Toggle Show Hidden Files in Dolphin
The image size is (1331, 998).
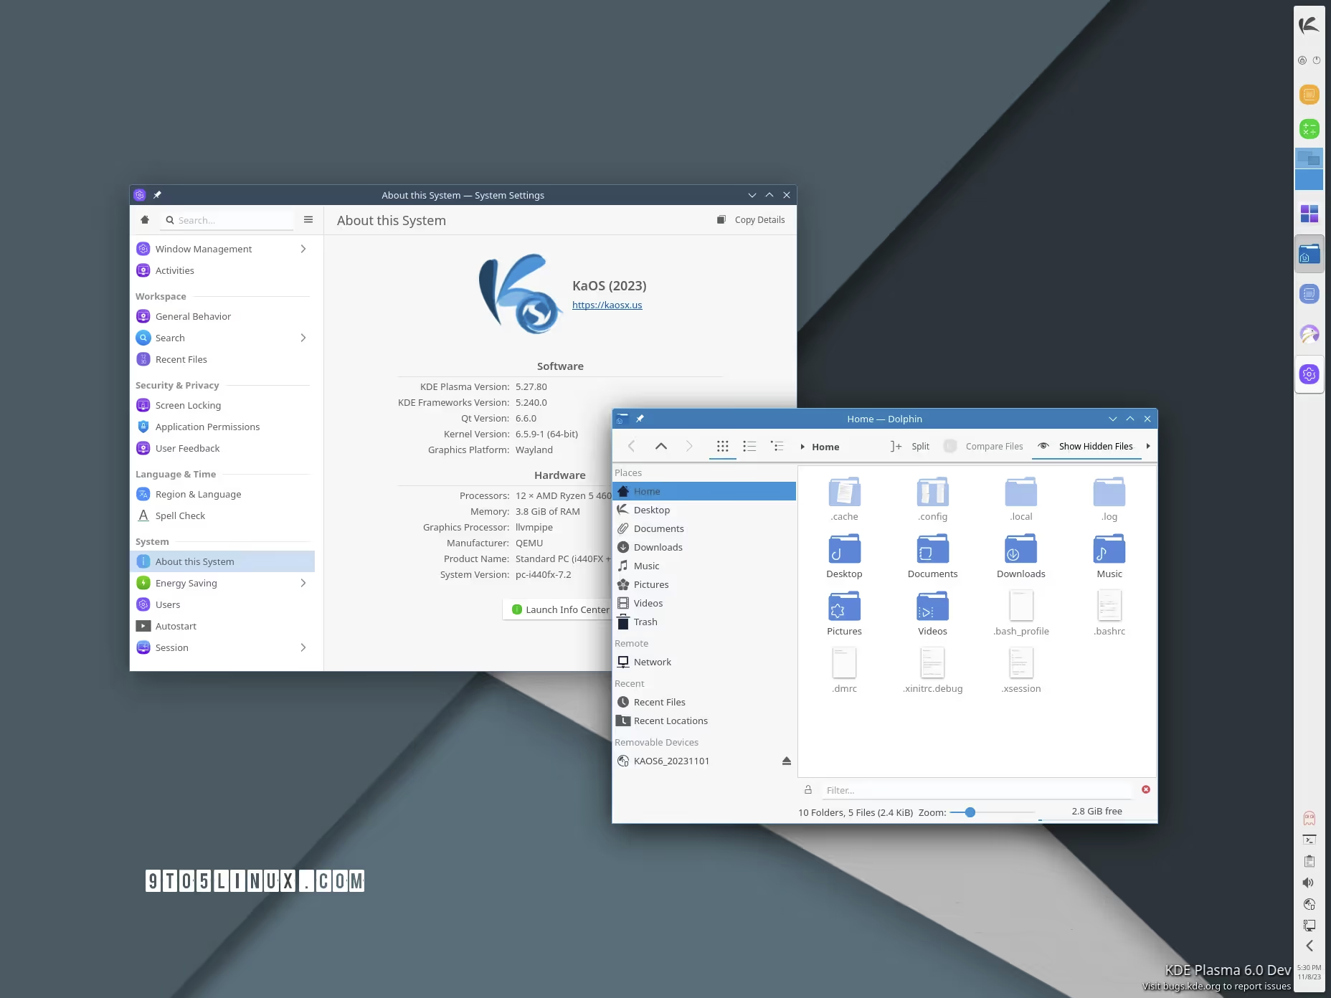1086,446
